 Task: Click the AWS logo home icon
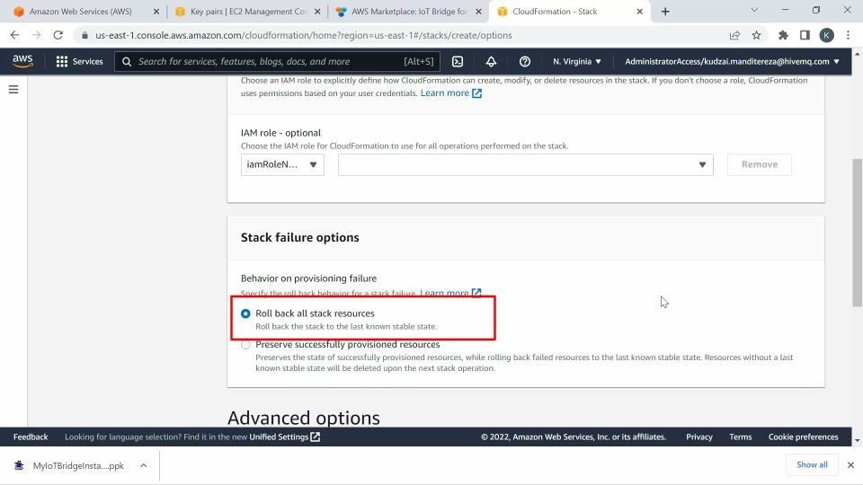click(22, 61)
